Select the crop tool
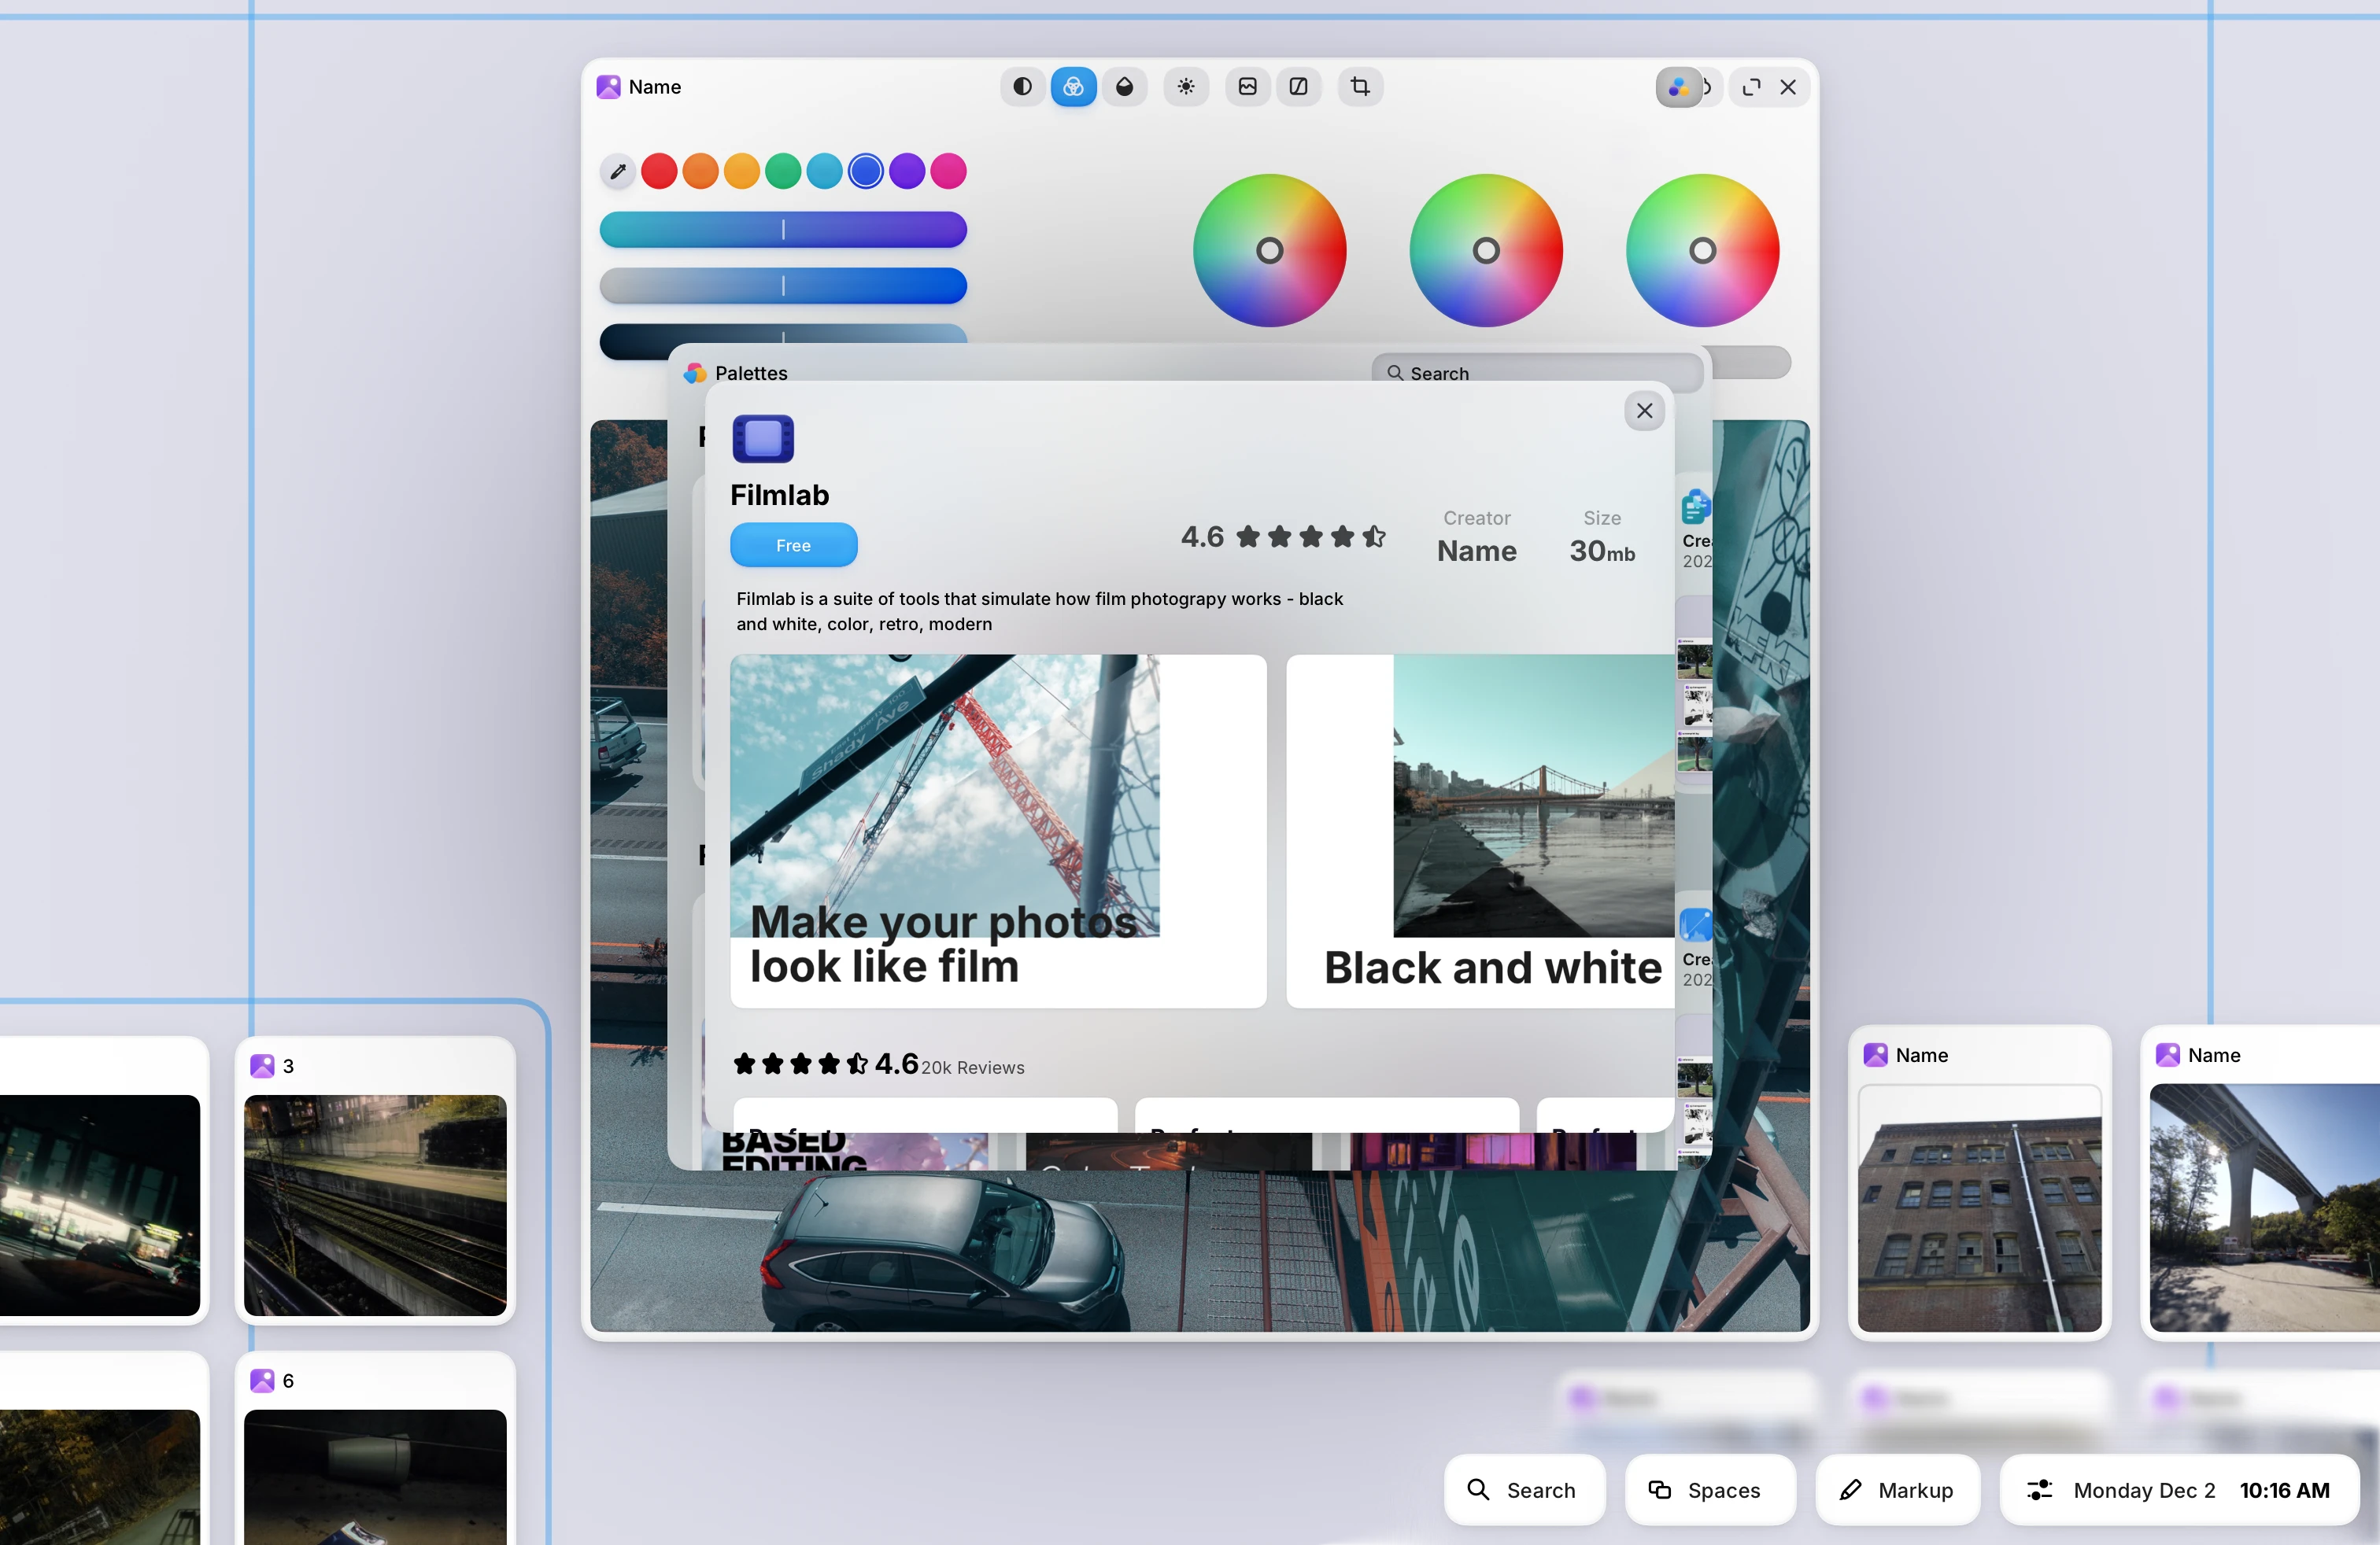 point(1360,87)
